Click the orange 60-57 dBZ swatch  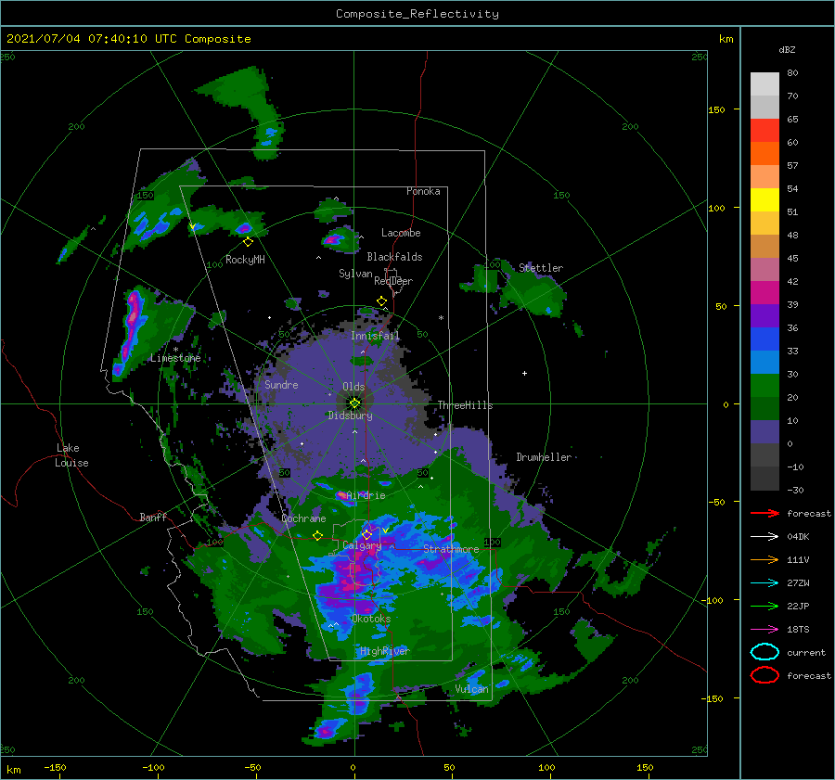[x=764, y=154]
